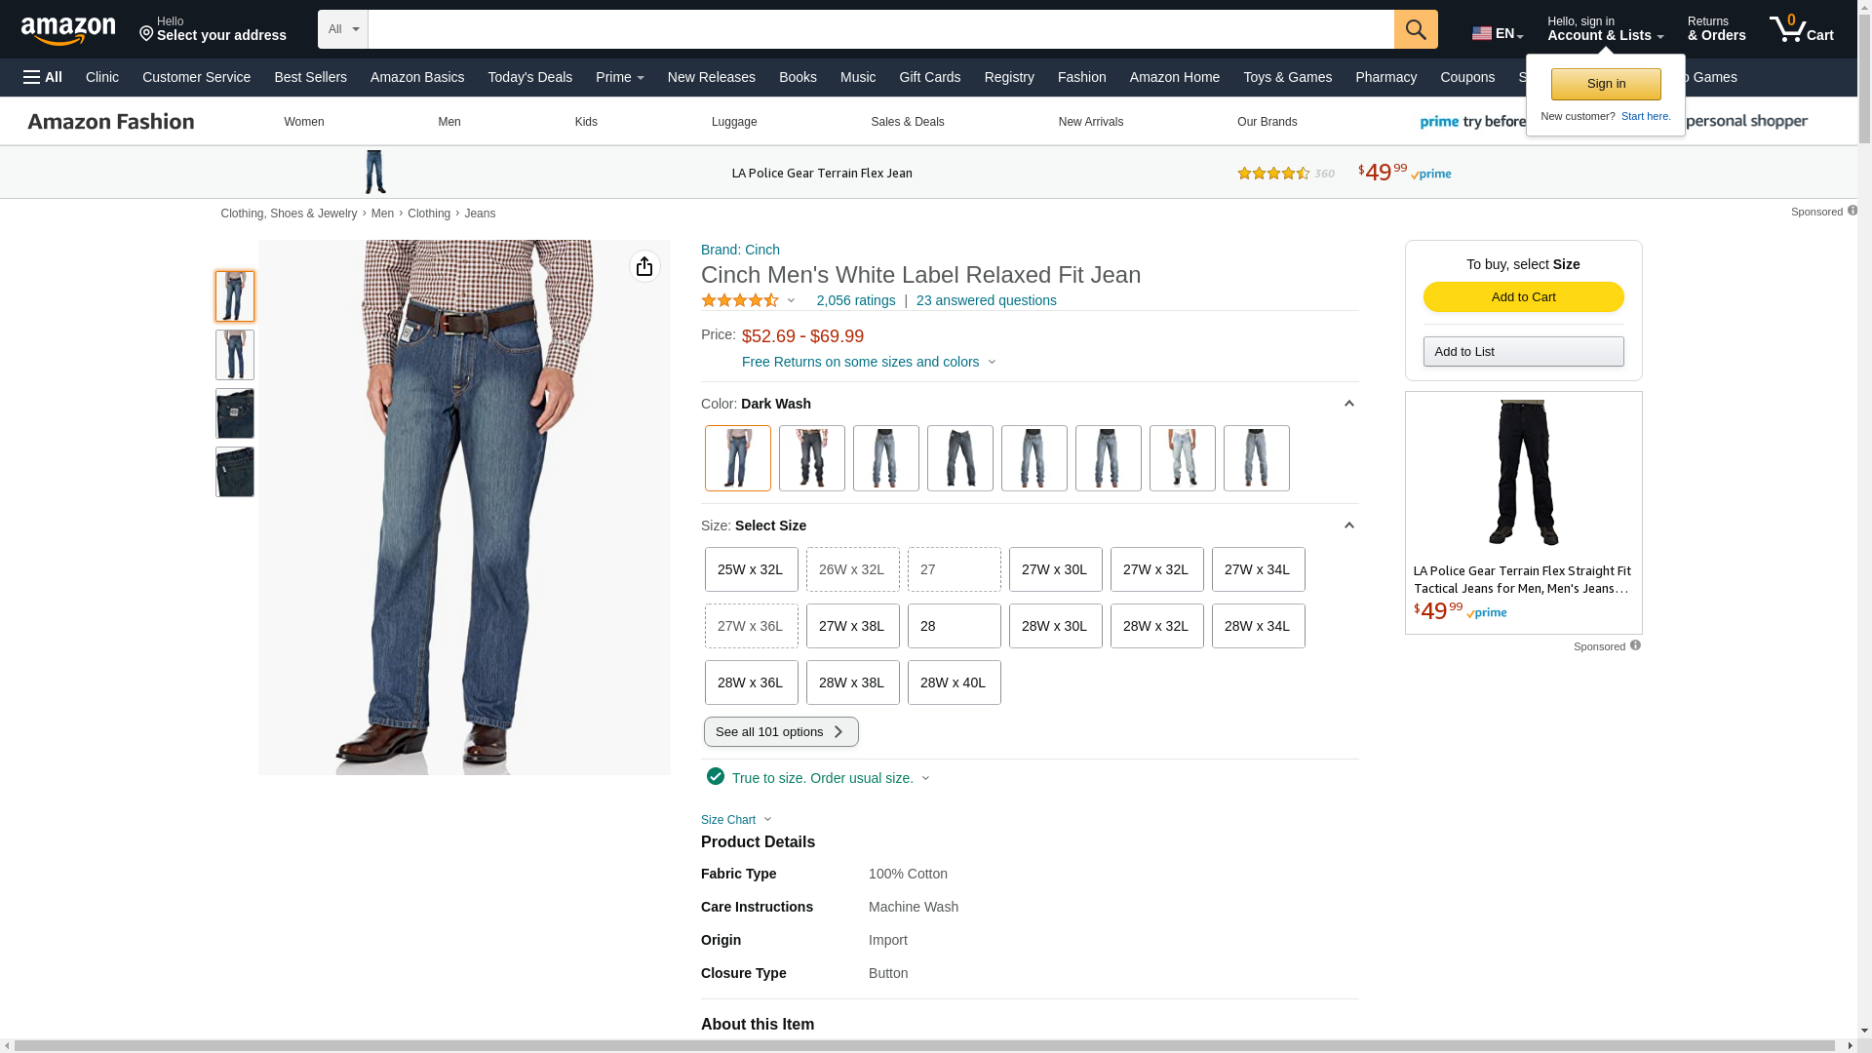Click the star rating icons
The width and height of the screenshot is (1872, 1053).
click(740, 300)
